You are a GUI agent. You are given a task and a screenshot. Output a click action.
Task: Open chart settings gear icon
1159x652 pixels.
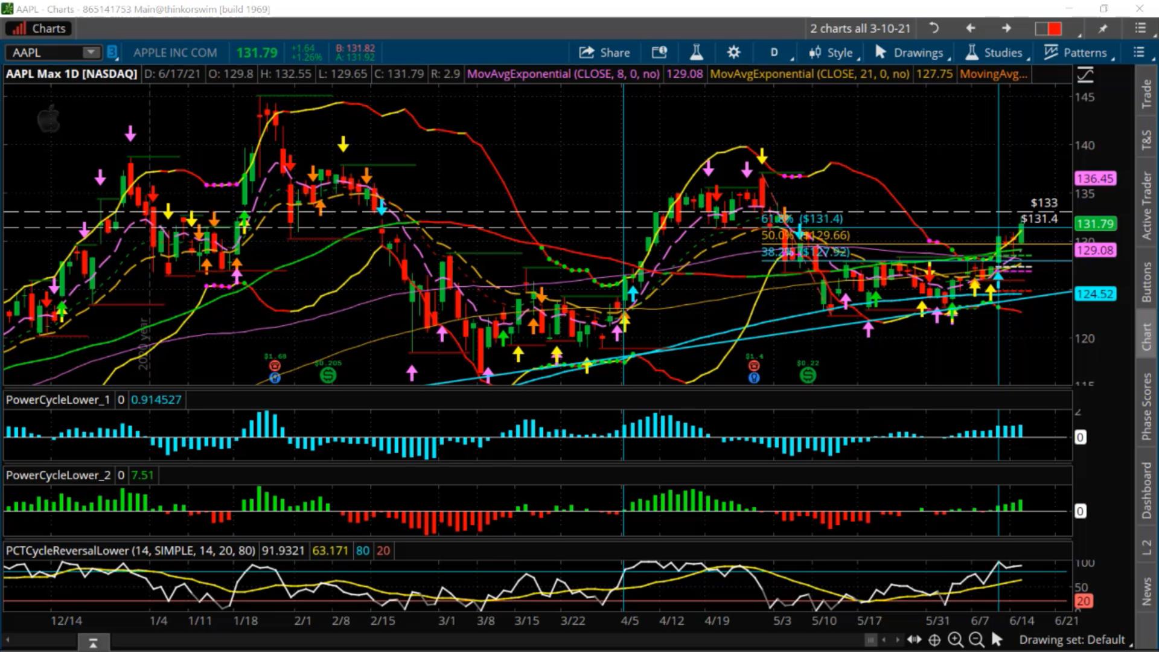point(733,53)
